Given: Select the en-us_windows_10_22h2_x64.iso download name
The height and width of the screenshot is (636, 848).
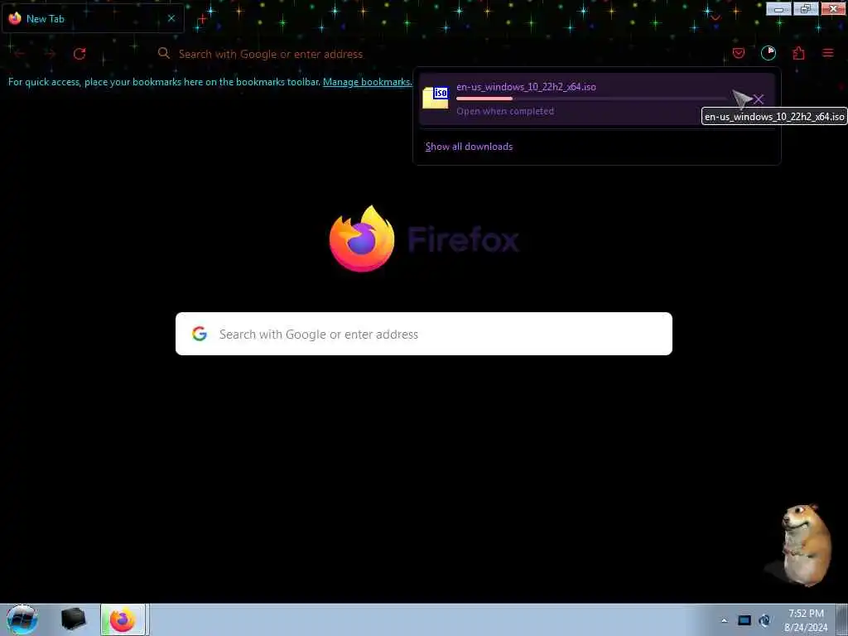Looking at the screenshot, I should (526, 87).
